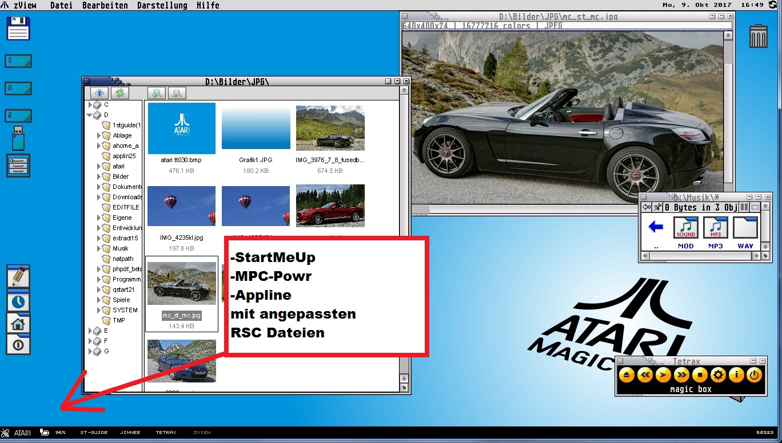Open the drive E desktop icon

click(x=18, y=116)
